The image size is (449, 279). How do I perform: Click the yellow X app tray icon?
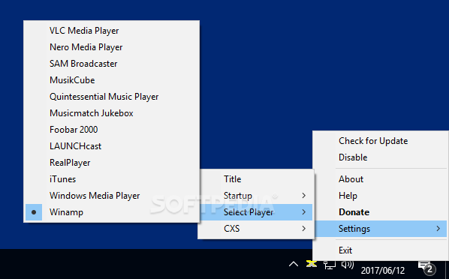[x=312, y=263]
